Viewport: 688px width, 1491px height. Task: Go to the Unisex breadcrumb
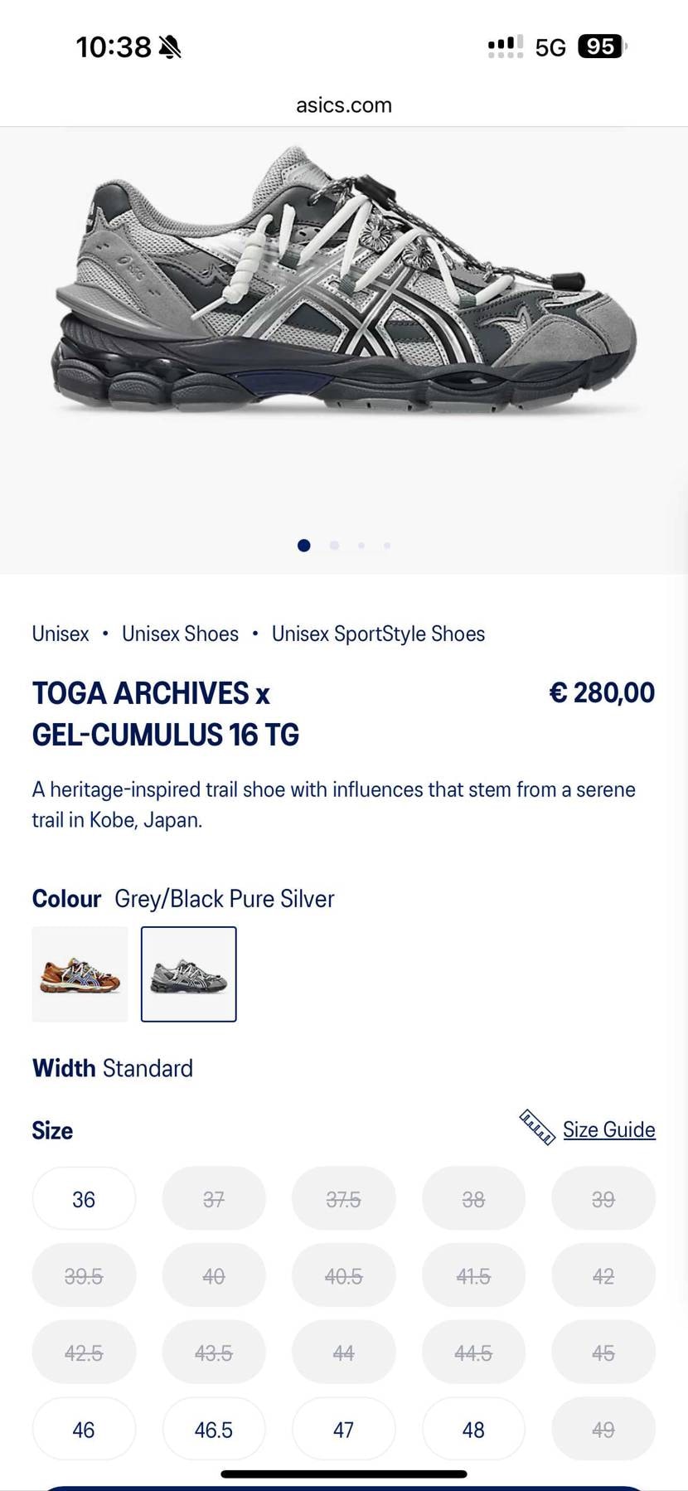coord(61,634)
